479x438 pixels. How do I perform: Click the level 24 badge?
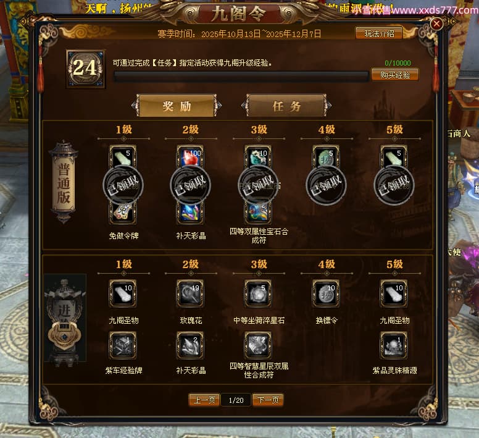tap(86, 69)
